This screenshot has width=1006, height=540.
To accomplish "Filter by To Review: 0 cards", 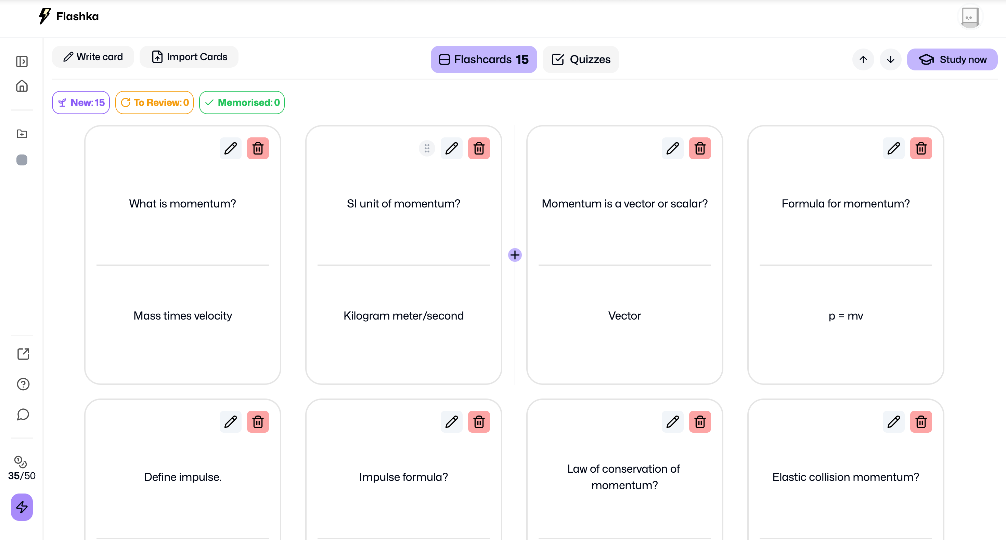I will tap(154, 103).
